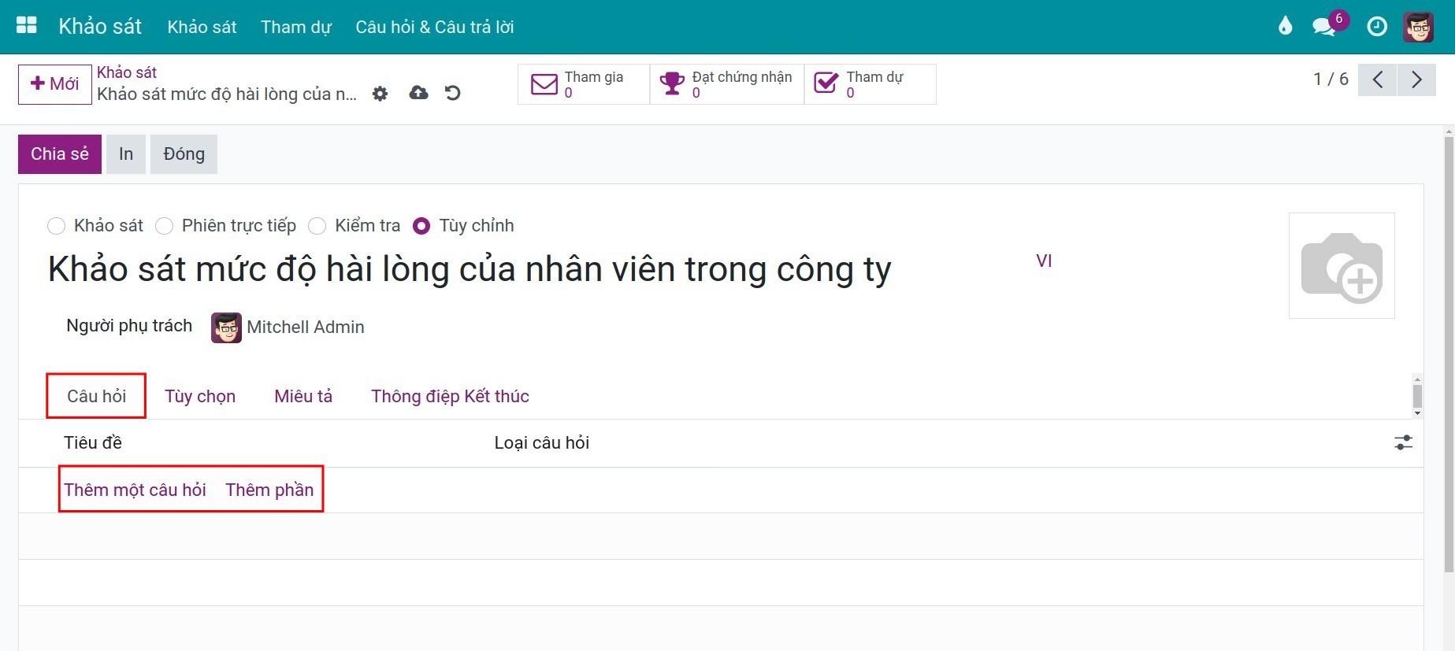Edit the survey title field

470,269
